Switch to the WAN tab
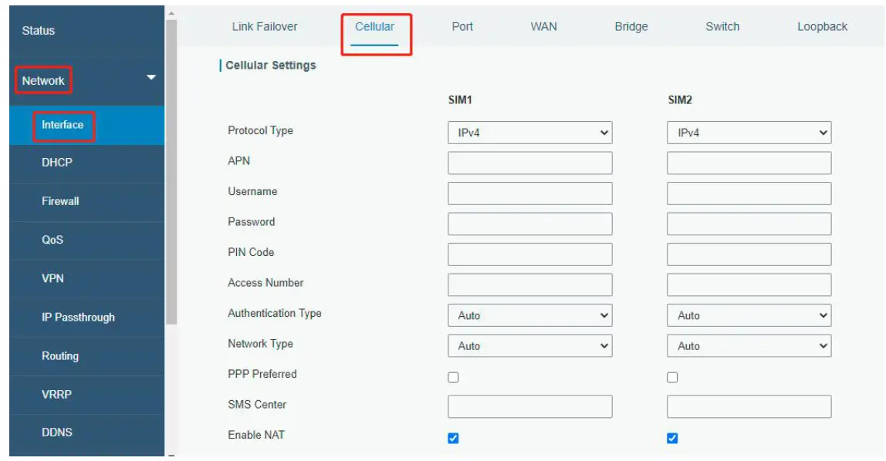 pyautogui.click(x=543, y=26)
